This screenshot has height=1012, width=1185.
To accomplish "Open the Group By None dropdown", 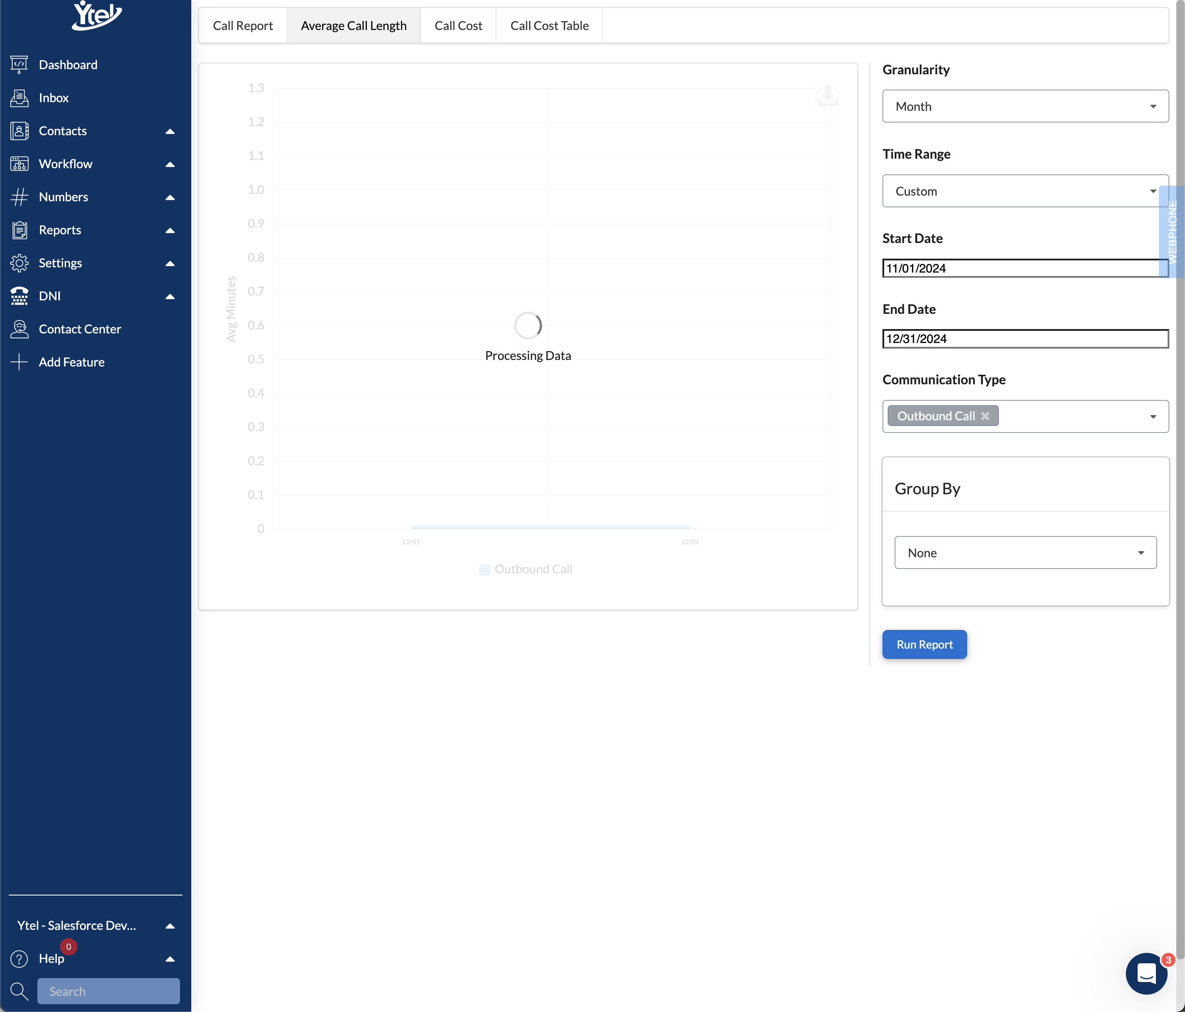I will coord(1025,553).
